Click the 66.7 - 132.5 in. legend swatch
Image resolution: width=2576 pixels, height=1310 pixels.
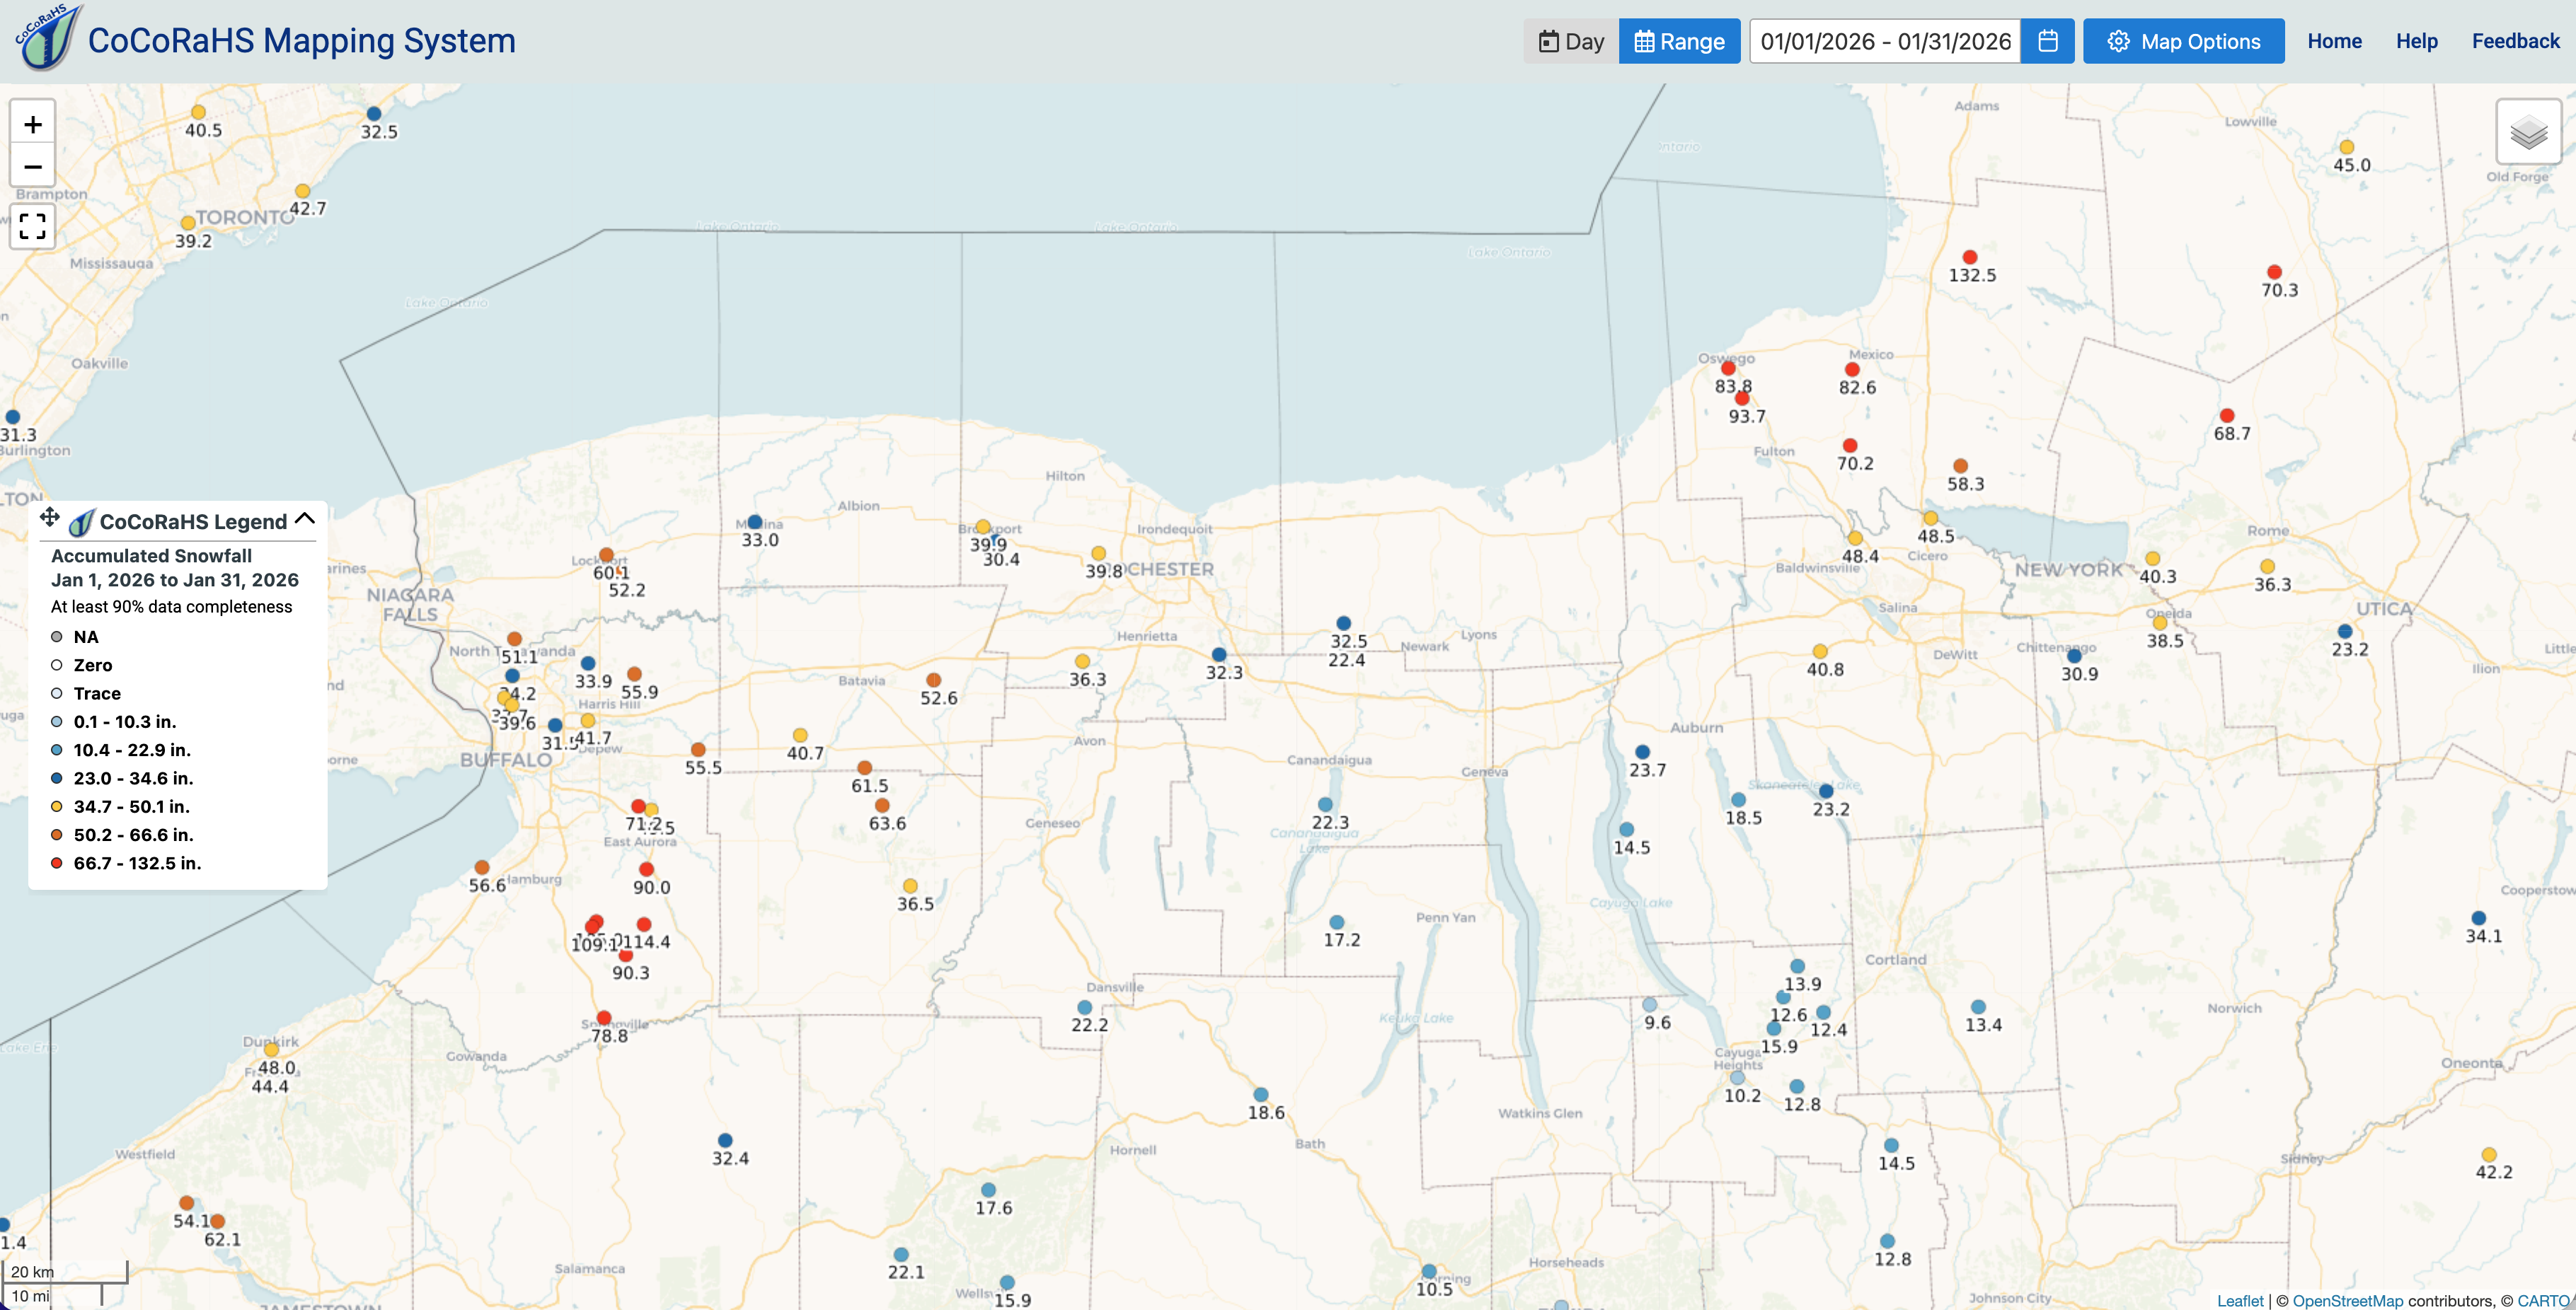click(x=57, y=862)
